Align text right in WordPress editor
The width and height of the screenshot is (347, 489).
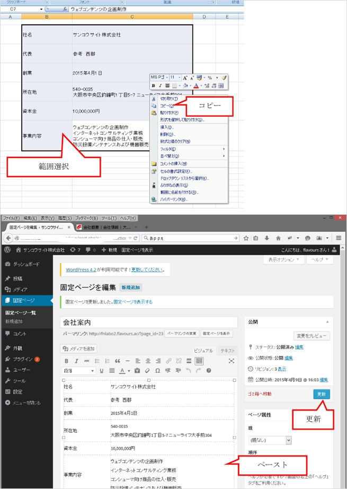158,361
